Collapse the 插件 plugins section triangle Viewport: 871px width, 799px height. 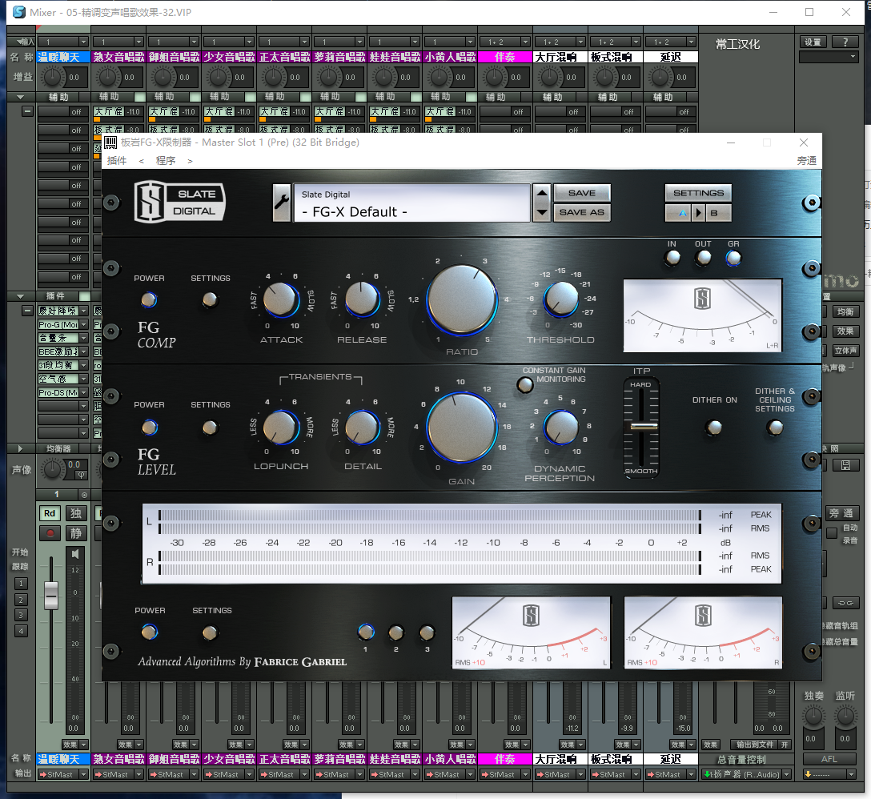[21, 296]
